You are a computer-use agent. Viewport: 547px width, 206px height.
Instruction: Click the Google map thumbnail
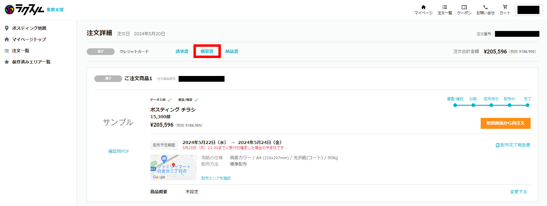[173, 167]
